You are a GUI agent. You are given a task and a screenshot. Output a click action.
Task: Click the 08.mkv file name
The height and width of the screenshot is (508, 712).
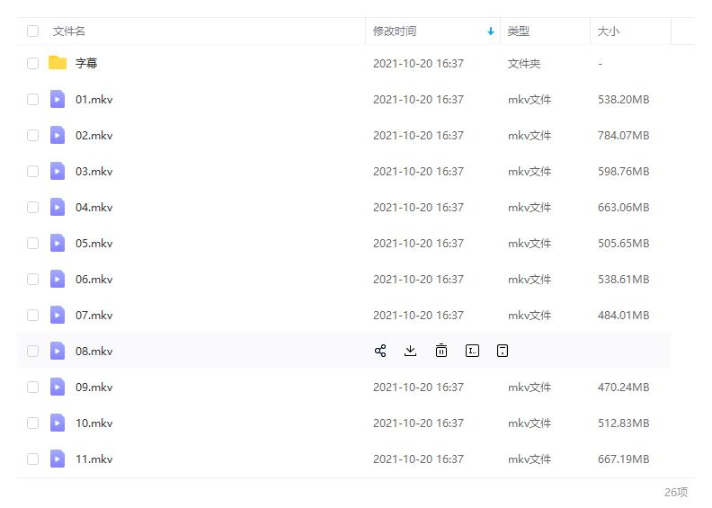pos(94,351)
